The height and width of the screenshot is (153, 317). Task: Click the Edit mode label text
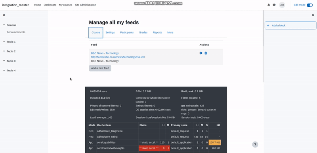[x=300, y=5]
